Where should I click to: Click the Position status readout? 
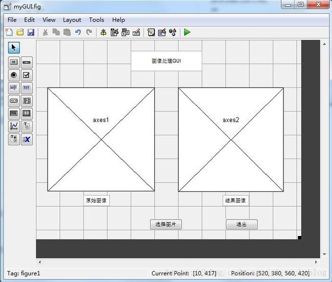tap(270, 273)
